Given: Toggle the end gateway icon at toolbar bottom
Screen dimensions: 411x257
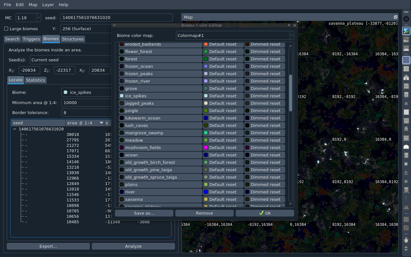Looking at the screenshot, I should tap(406, 248).
